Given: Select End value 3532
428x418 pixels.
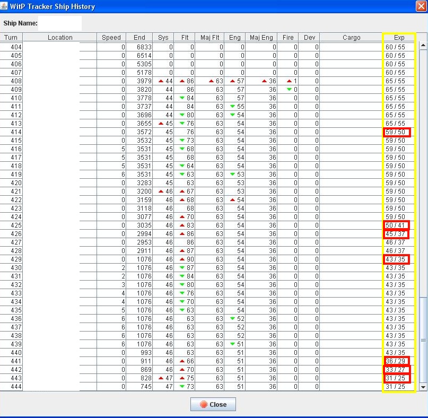Looking at the screenshot, I should click(139, 141).
